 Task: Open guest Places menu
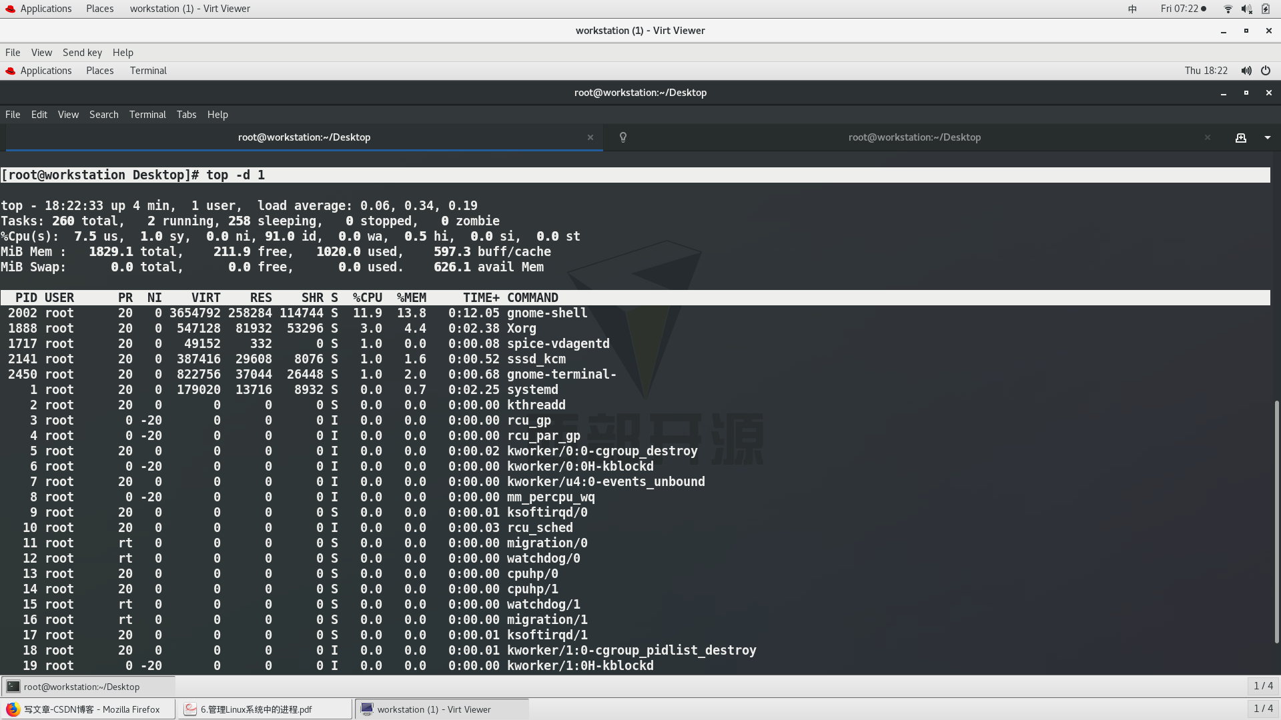point(99,71)
